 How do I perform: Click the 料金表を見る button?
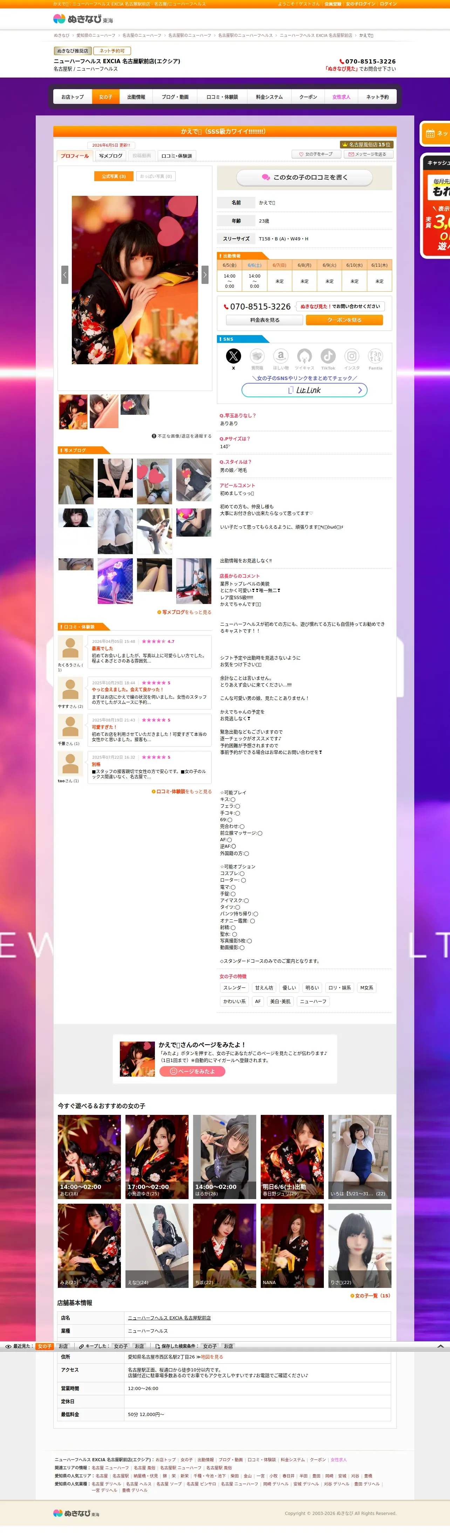[265, 320]
